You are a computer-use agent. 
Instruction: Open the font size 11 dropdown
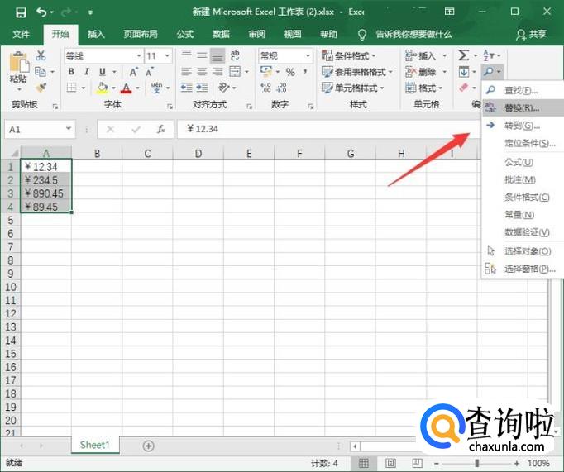[167, 55]
